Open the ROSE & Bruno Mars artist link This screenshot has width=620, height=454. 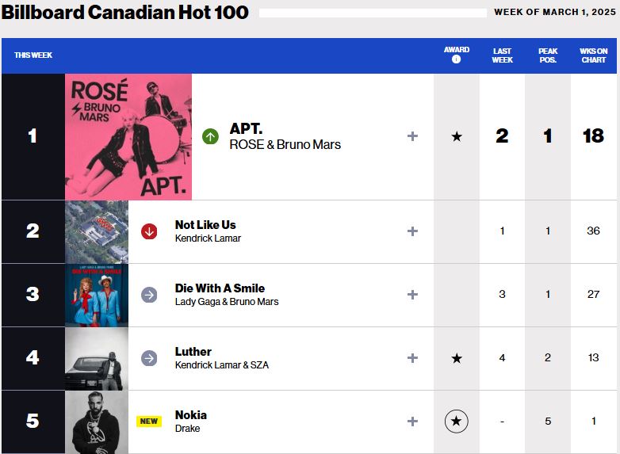pyautogui.click(x=285, y=144)
